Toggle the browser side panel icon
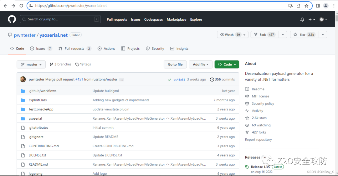Viewport: 338px width, 176px height. pos(318,6)
